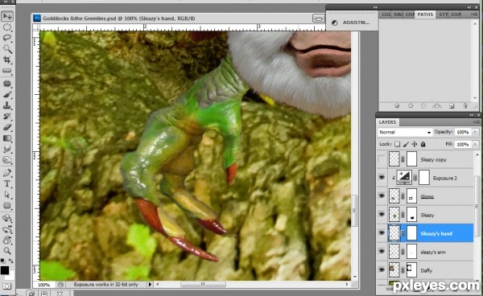The image size is (483, 296).
Task: Select the Layers panel tab
Action: pos(387,122)
